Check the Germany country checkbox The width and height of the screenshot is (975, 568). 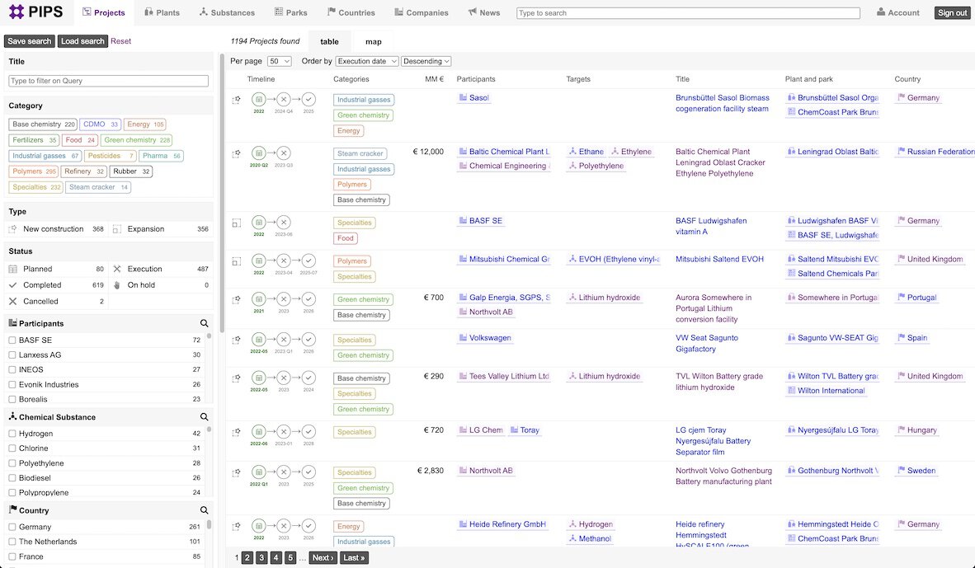[12, 526]
